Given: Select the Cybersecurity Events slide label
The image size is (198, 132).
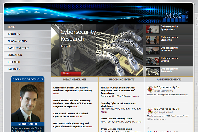Looking at the screenshot, I should tap(169, 59).
